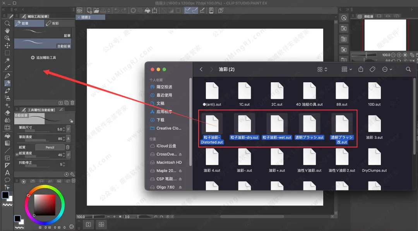This screenshot has height=231, width=418.
Task: Open the Finder search
Action: [408, 69]
